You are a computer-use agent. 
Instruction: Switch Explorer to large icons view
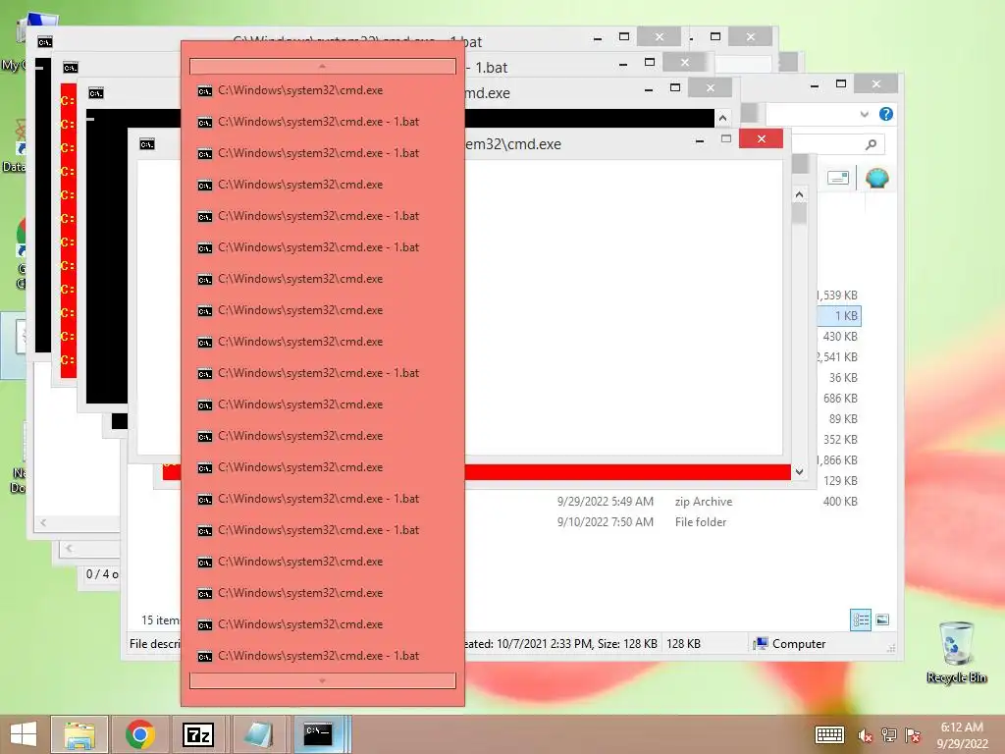882,619
